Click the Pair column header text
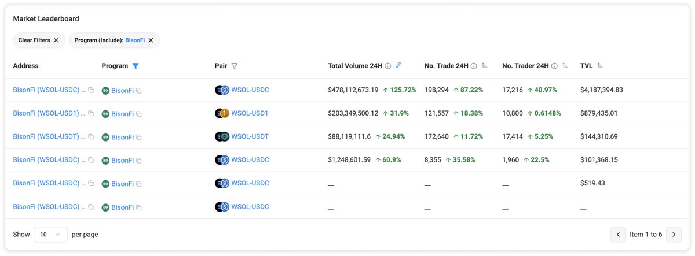Screen dimensions: 695x256 [221, 66]
